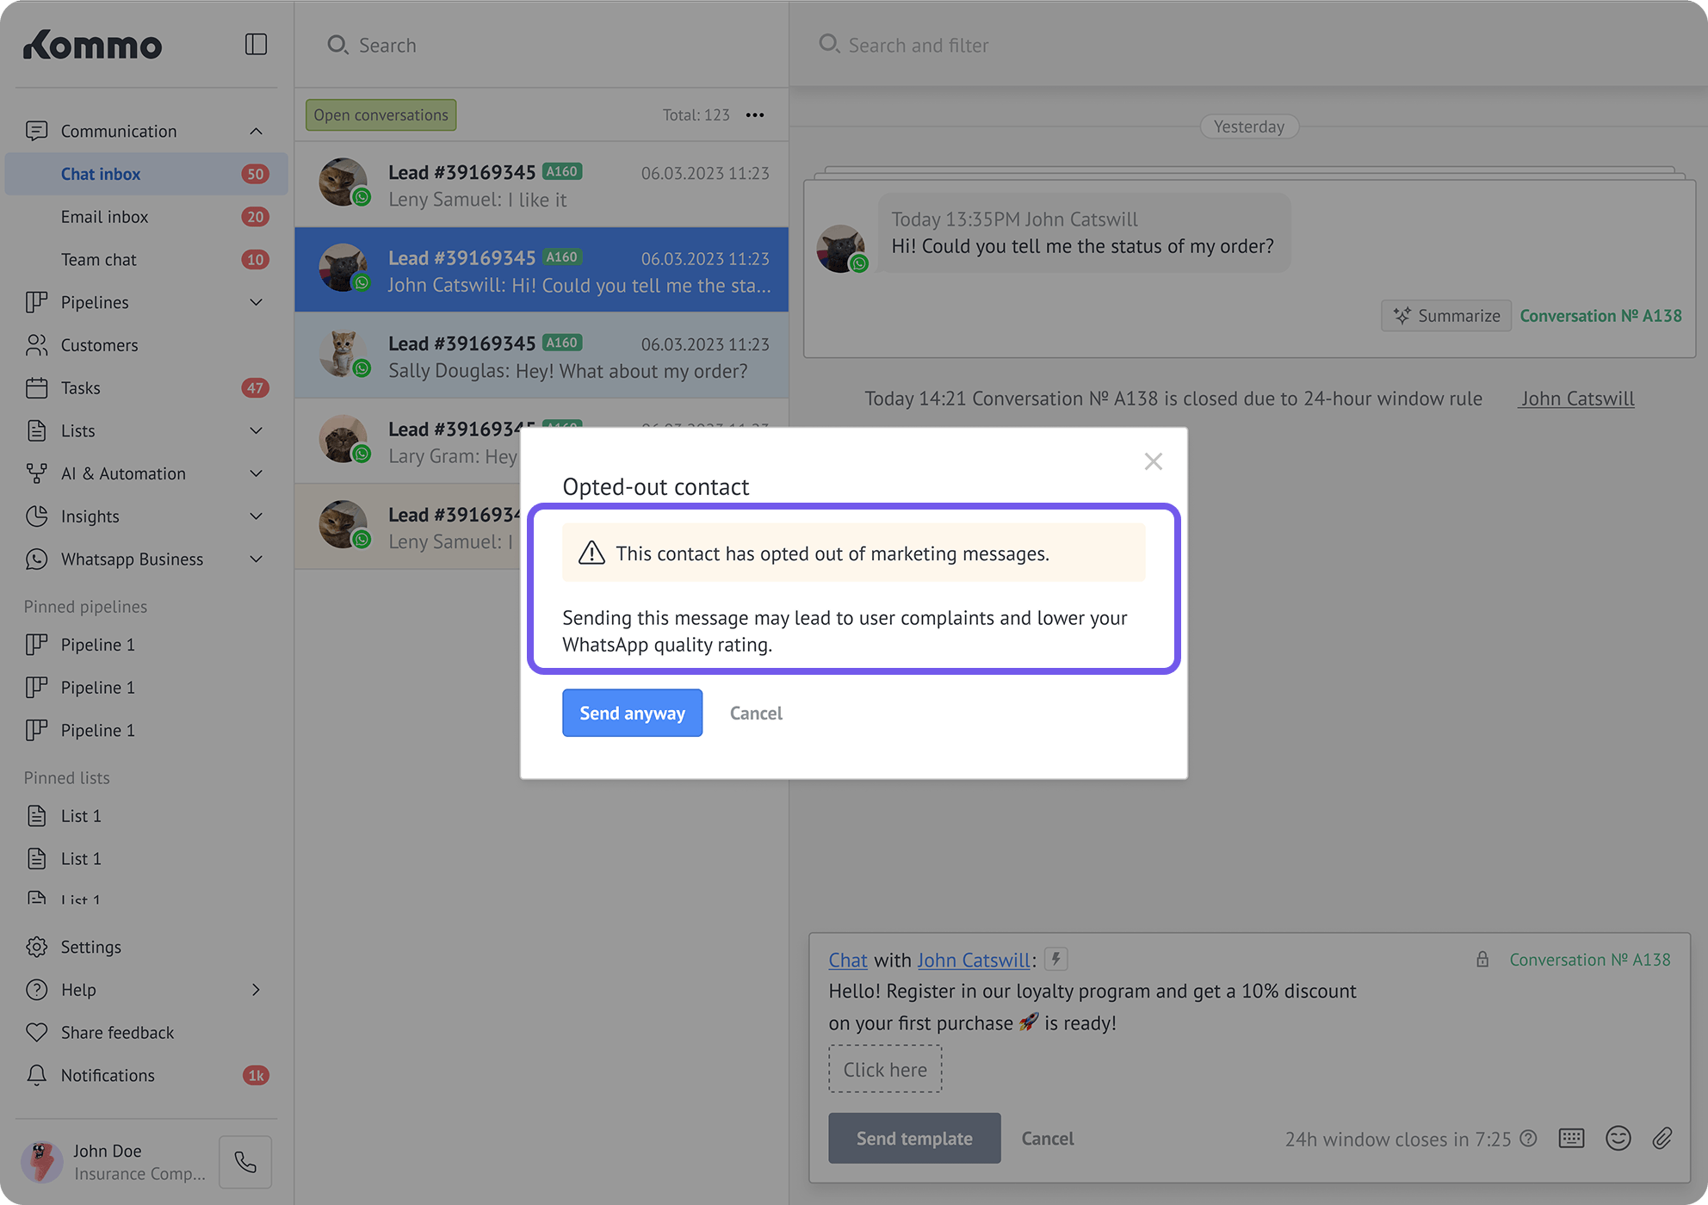Close the Opted-out contact dialog

point(1154,461)
